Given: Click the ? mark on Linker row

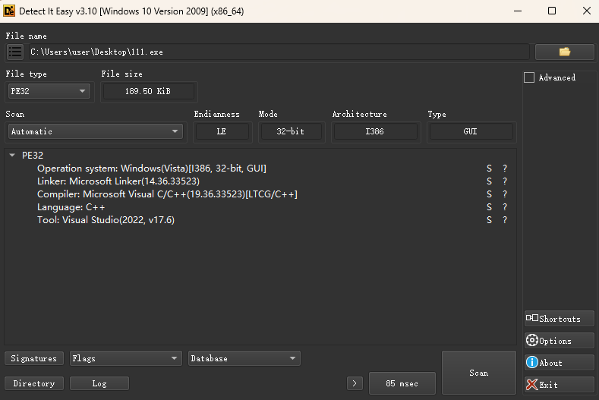Looking at the screenshot, I should [505, 181].
